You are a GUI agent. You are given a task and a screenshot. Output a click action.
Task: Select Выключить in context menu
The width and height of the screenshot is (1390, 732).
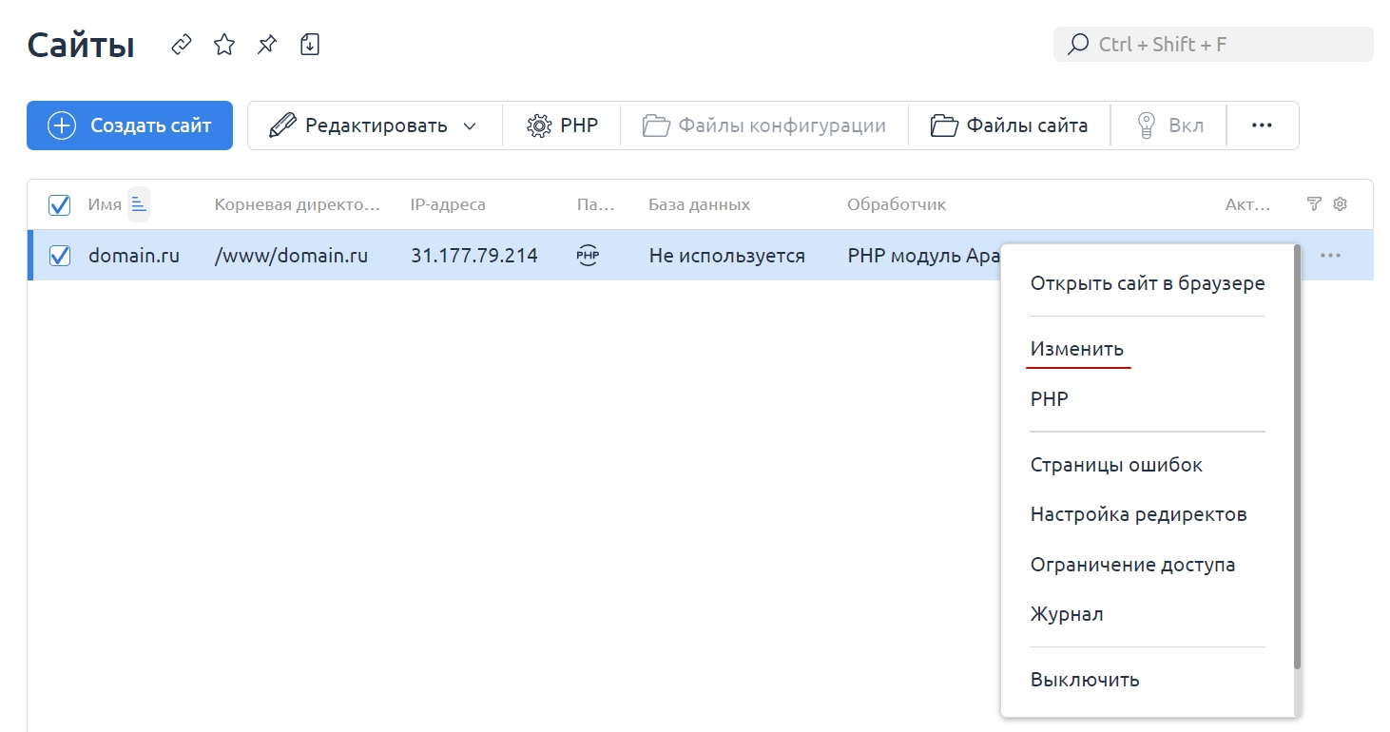[x=1085, y=680]
